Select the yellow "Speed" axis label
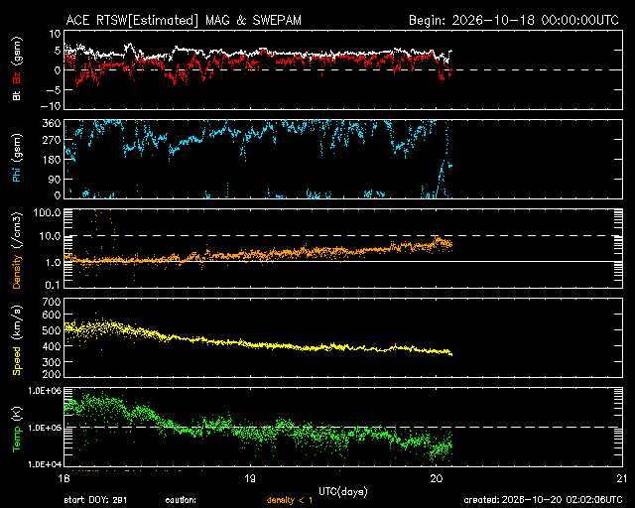 (17, 360)
